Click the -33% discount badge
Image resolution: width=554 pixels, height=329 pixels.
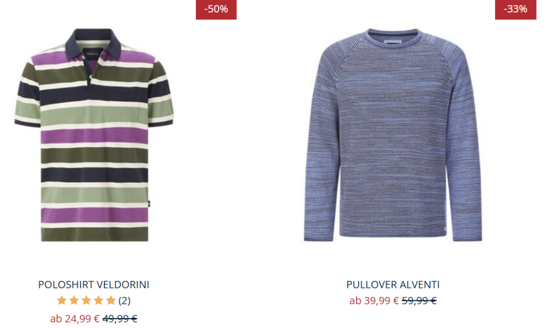(516, 9)
